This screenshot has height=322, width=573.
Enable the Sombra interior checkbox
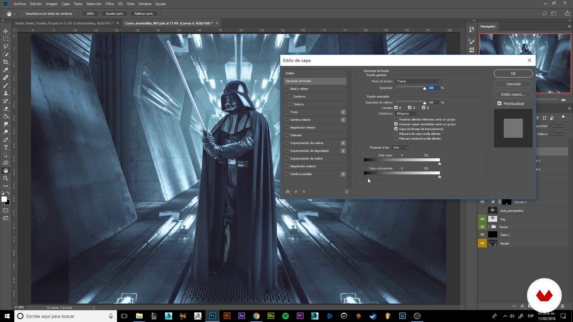point(287,120)
